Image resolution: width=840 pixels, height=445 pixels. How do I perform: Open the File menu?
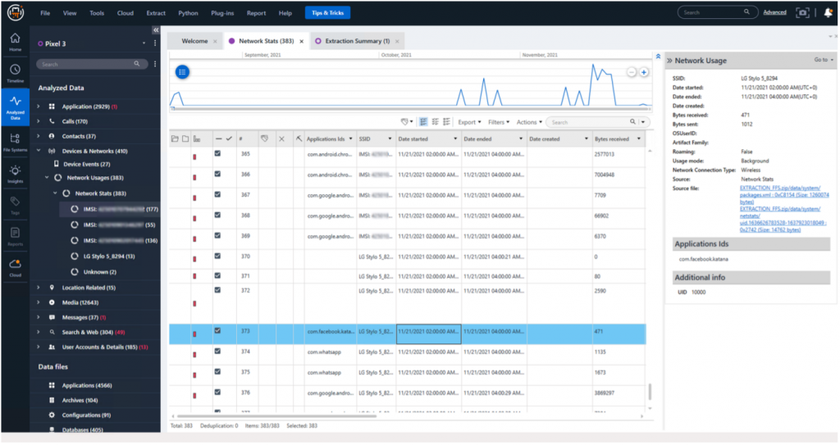click(45, 13)
